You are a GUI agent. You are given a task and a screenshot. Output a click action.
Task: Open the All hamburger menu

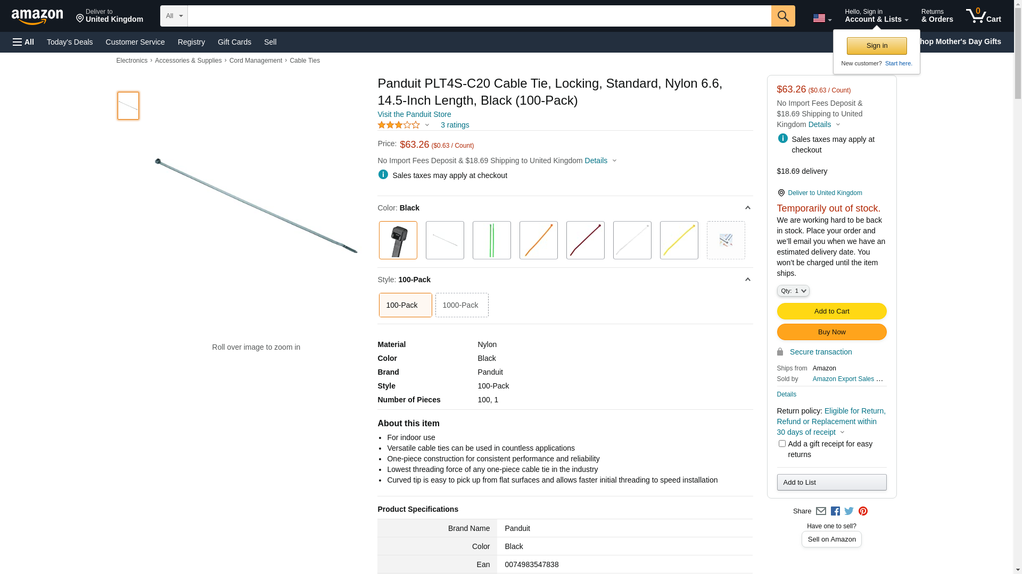[x=23, y=42]
